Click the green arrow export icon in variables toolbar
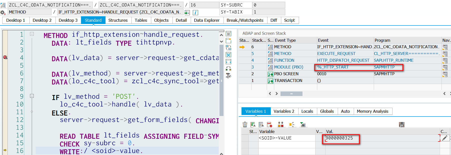 pyautogui.click(x=303, y=124)
